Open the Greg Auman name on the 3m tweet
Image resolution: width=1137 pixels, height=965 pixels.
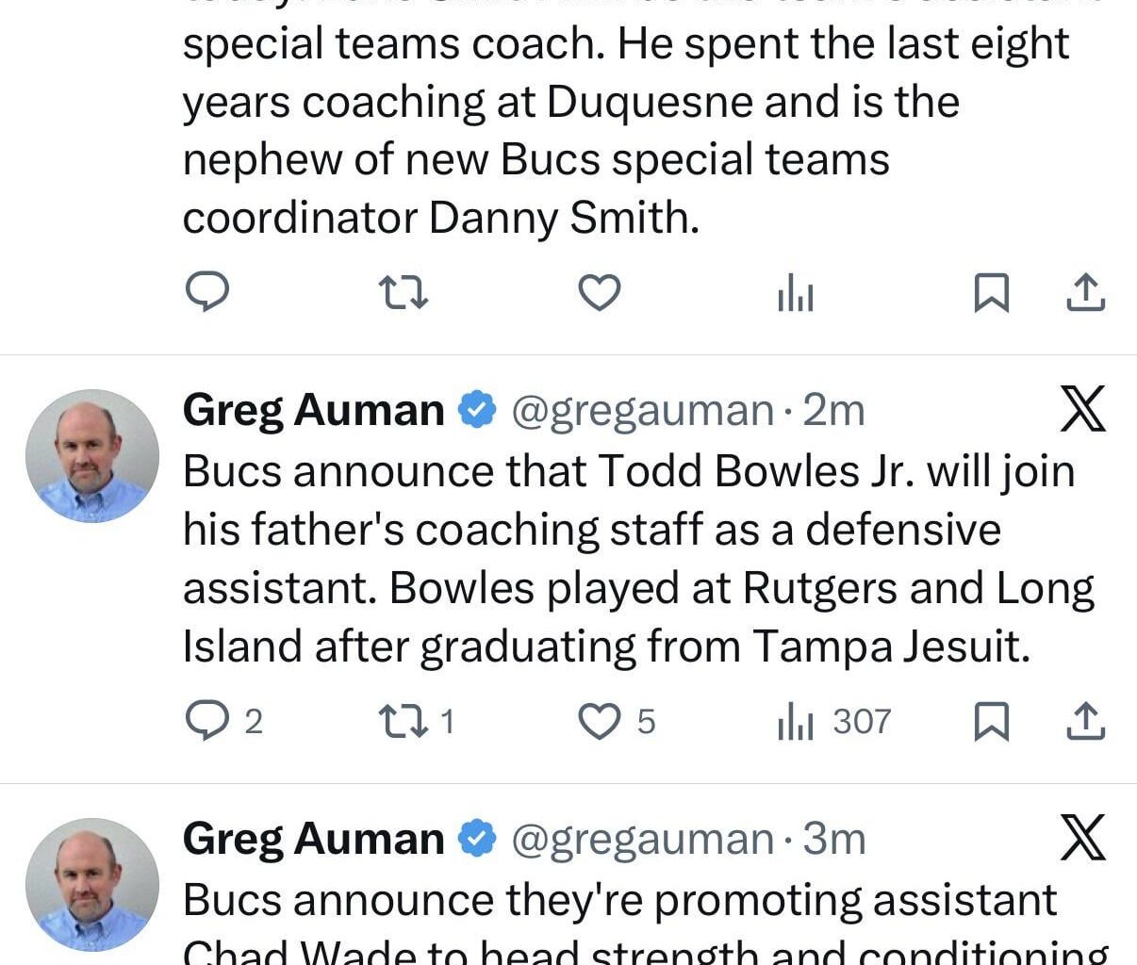[314, 838]
